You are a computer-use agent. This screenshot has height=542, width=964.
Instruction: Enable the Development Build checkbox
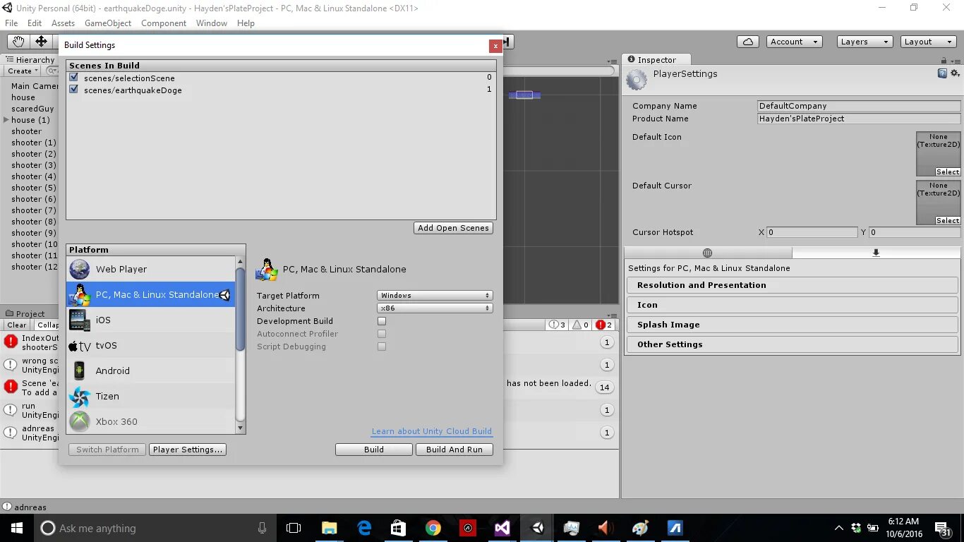coord(382,321)
